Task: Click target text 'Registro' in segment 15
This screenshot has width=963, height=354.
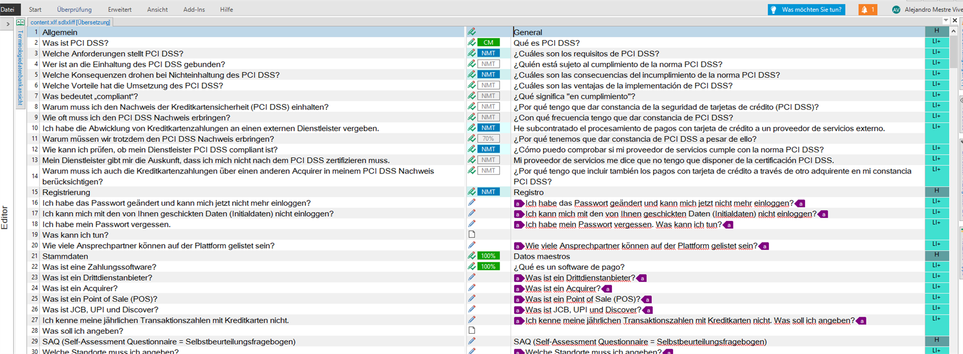Action: (529, 193)
